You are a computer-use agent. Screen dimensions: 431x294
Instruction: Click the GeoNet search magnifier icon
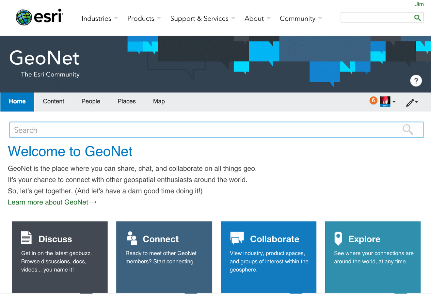point(408,130)
